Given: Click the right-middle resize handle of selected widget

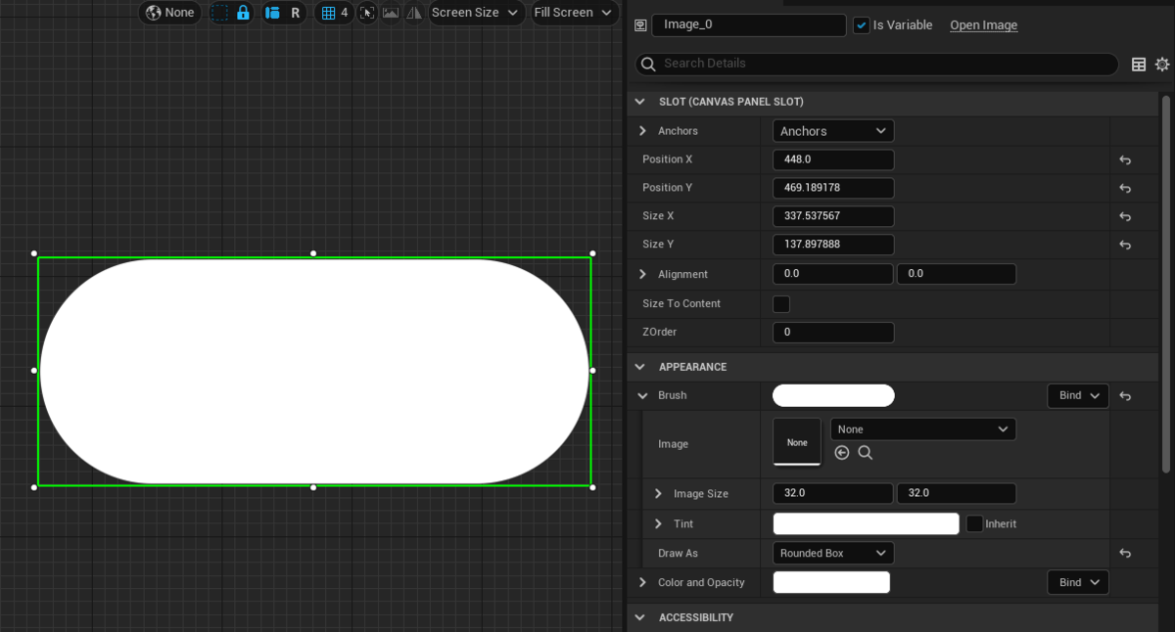Looking at the screenshot, I should [x=593, y=371].
